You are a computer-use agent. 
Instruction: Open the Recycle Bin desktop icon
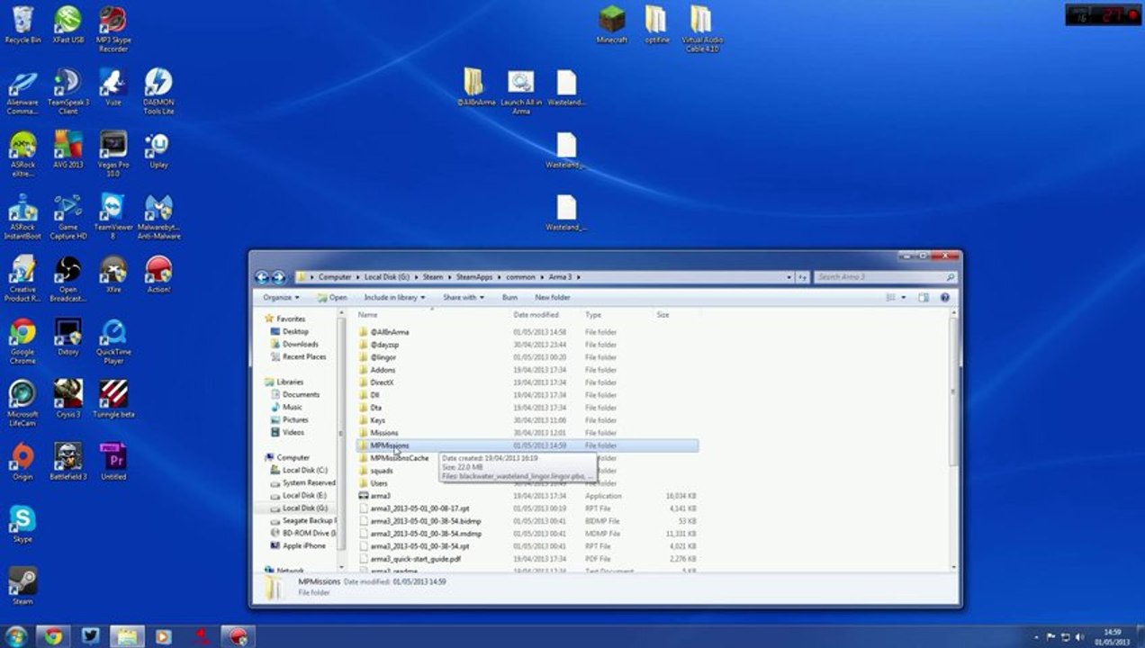coord(23,24)
